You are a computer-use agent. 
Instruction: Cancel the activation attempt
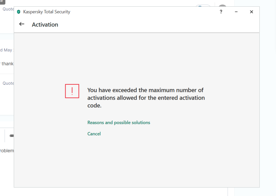pyautogui.click(x=94, y=134)
